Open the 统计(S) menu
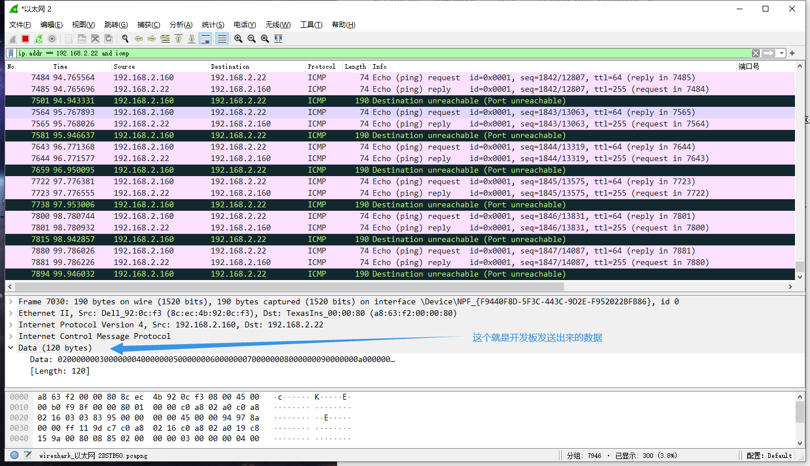Screen dimensions: 810x466 point(213,25)
